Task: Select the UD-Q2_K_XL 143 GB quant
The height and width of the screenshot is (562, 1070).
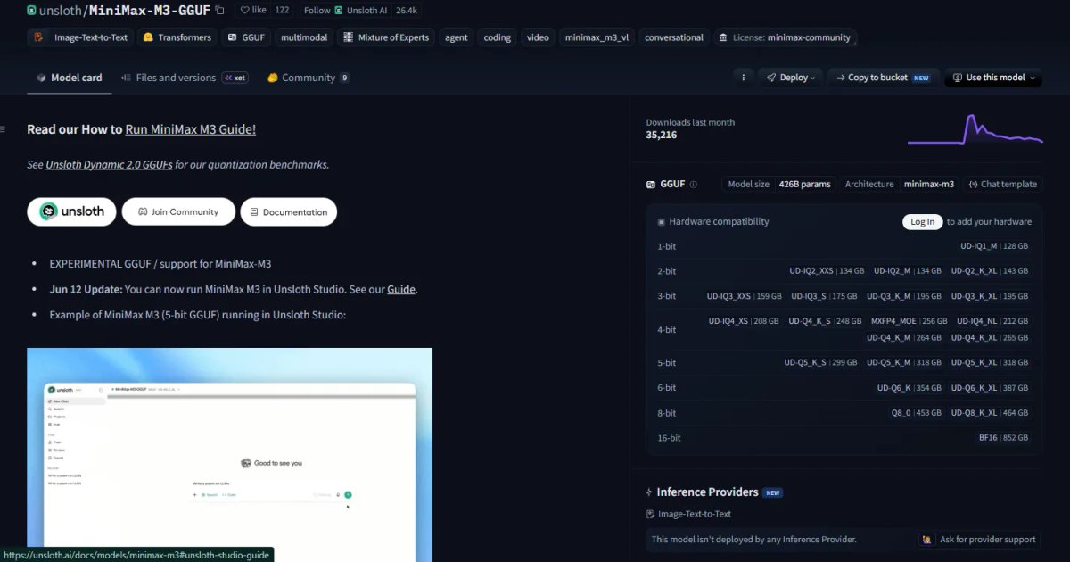Action: pyautogui.click(x=989, y=270)
